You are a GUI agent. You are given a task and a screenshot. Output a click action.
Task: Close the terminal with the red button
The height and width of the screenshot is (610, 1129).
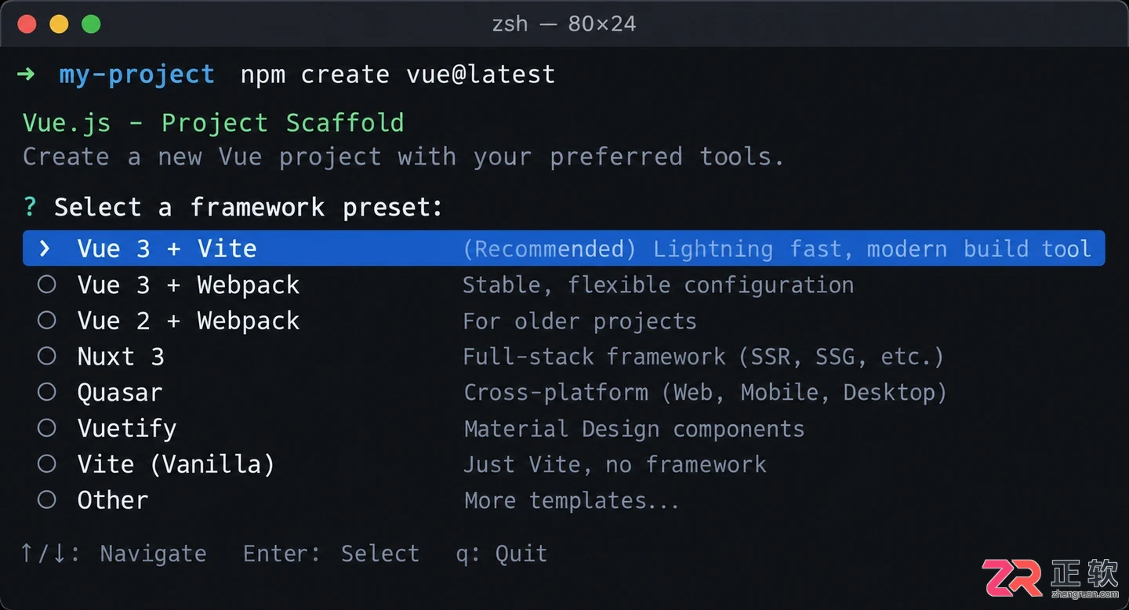point(27,24)
